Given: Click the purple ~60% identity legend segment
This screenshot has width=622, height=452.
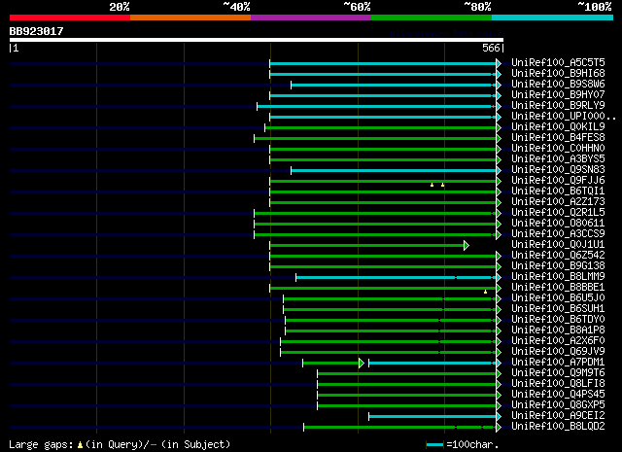Looking at the screenshot, I should (x=311, y=17).
